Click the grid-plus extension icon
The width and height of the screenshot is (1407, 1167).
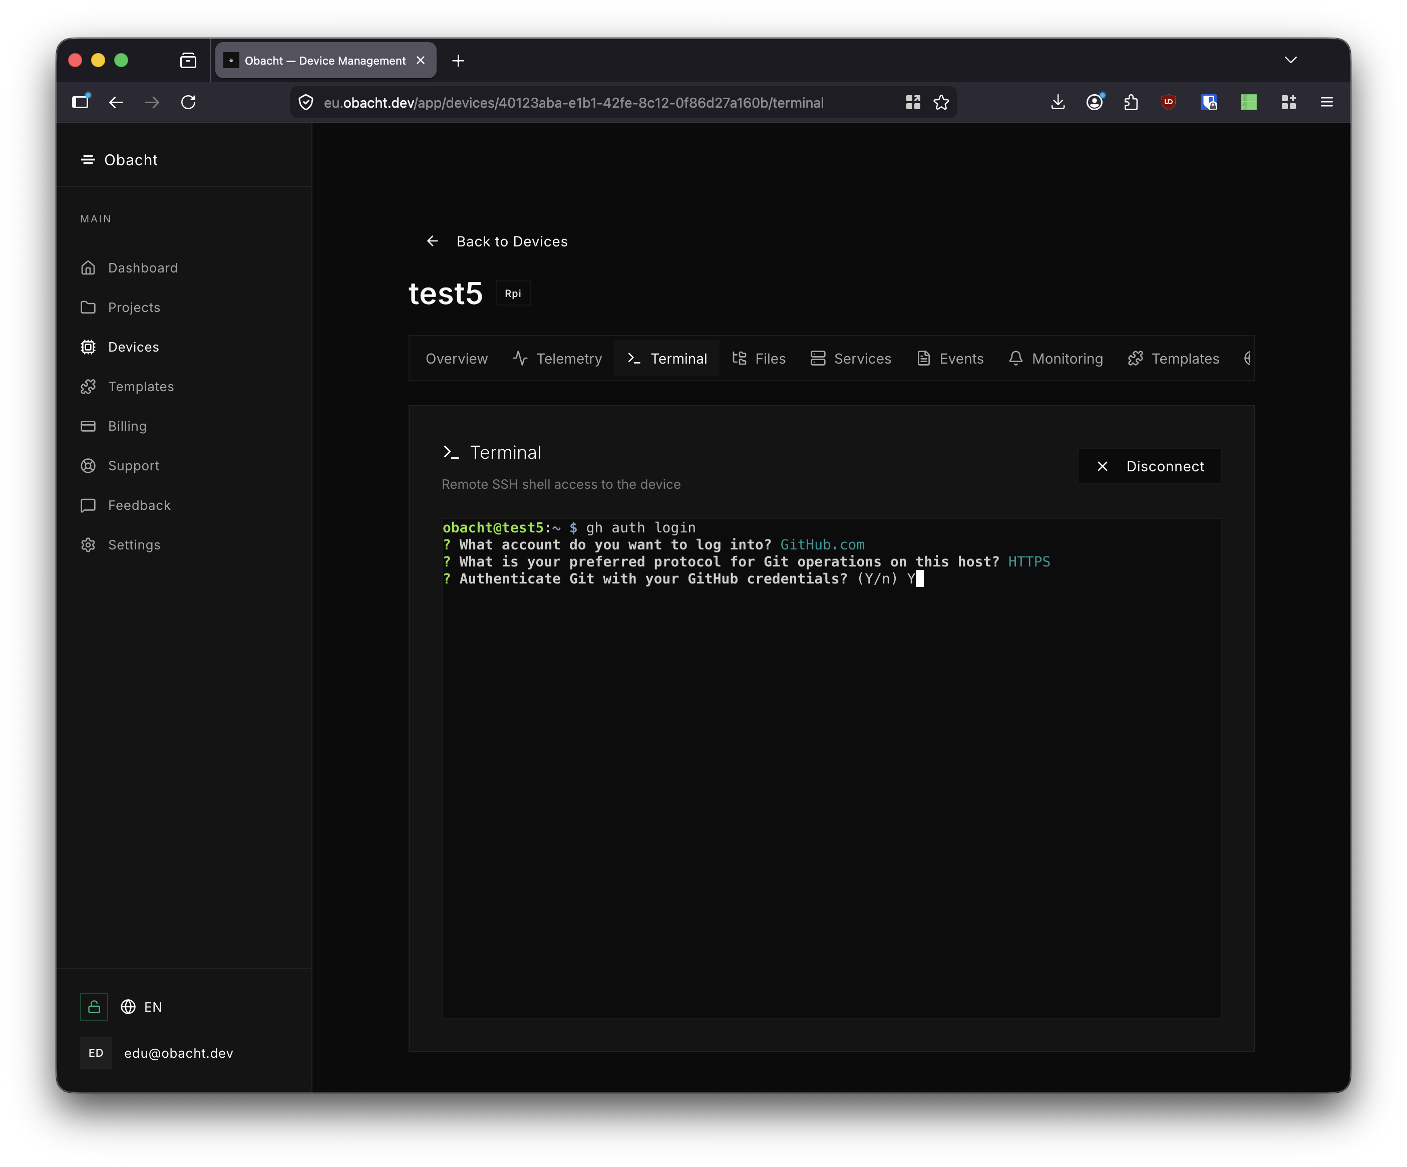[1288, 103]
